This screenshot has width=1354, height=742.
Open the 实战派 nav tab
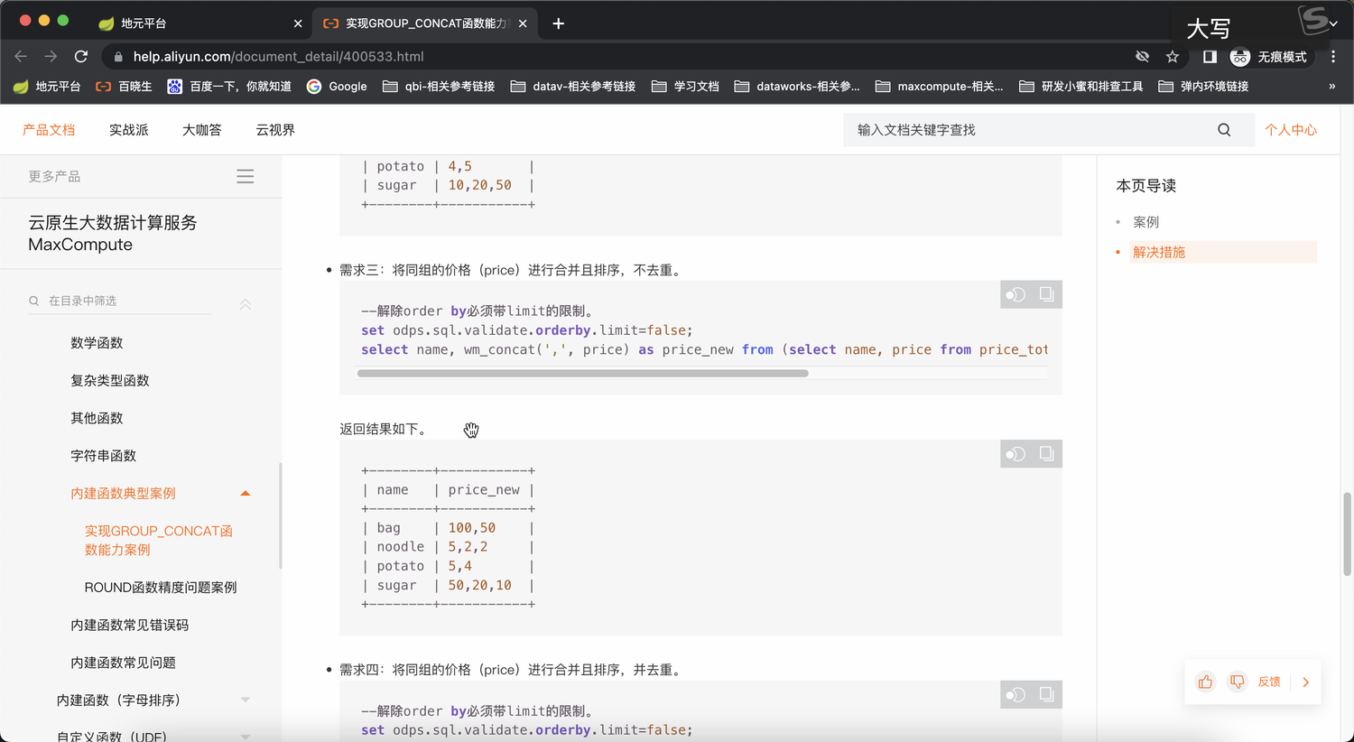point(128,130)
